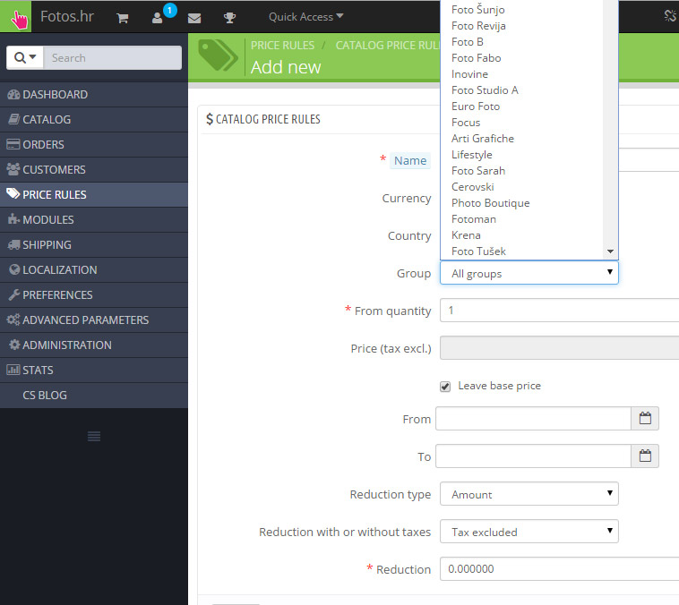Select Foto B from group list
The height and width of the screenshot is (605, 679).
click(521, 42)
